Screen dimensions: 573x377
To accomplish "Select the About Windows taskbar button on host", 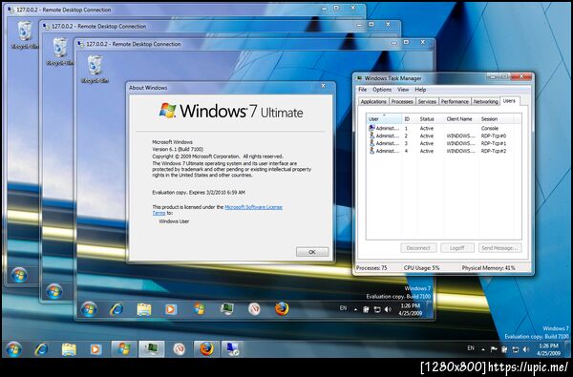I will pos(124,349).
